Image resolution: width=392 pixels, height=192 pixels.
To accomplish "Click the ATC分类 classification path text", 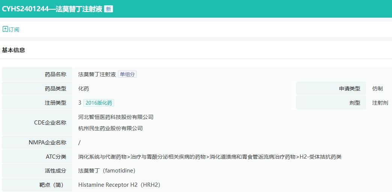I will 210,157.
